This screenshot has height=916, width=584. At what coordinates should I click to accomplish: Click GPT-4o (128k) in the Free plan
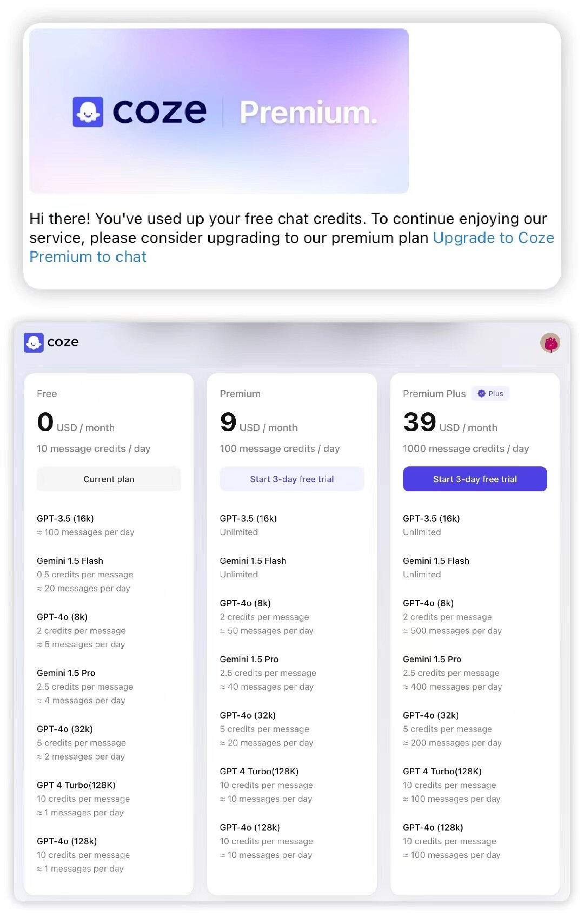(67, 841)
